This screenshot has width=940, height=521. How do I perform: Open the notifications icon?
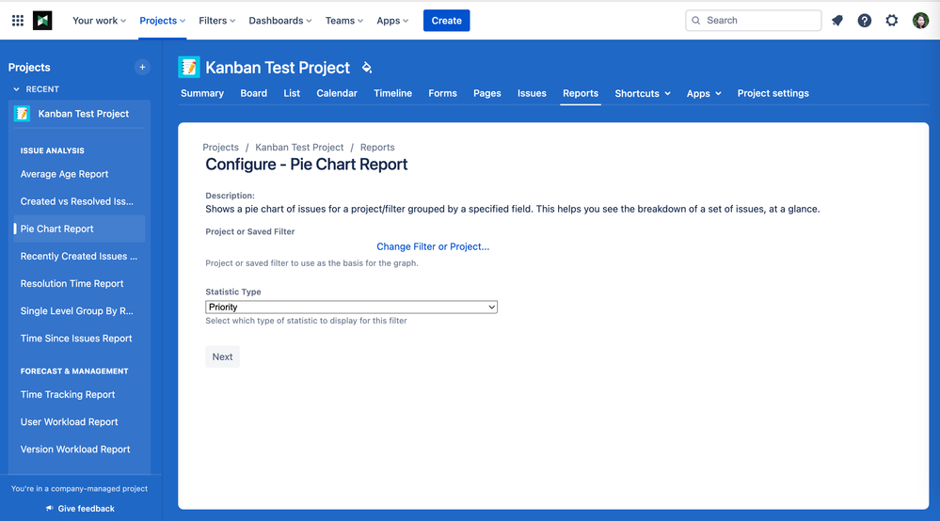[x=837, y=21]
